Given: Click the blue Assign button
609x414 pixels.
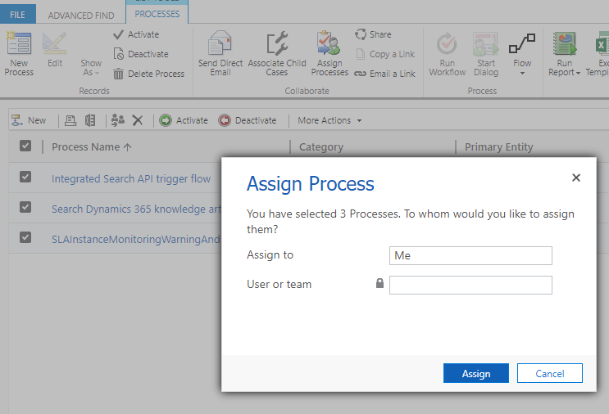Looking at the screenshot, I should [475, 373].
